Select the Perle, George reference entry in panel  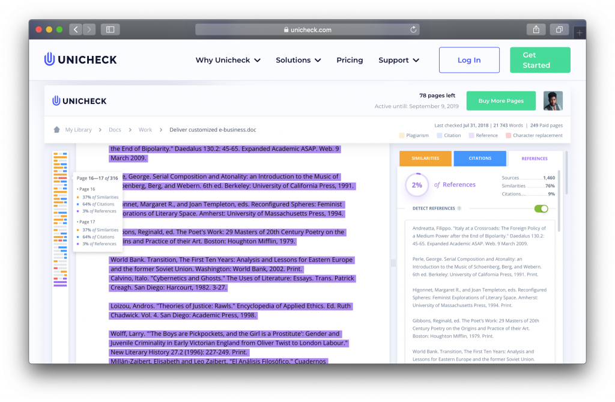click(x=477, y=267)
